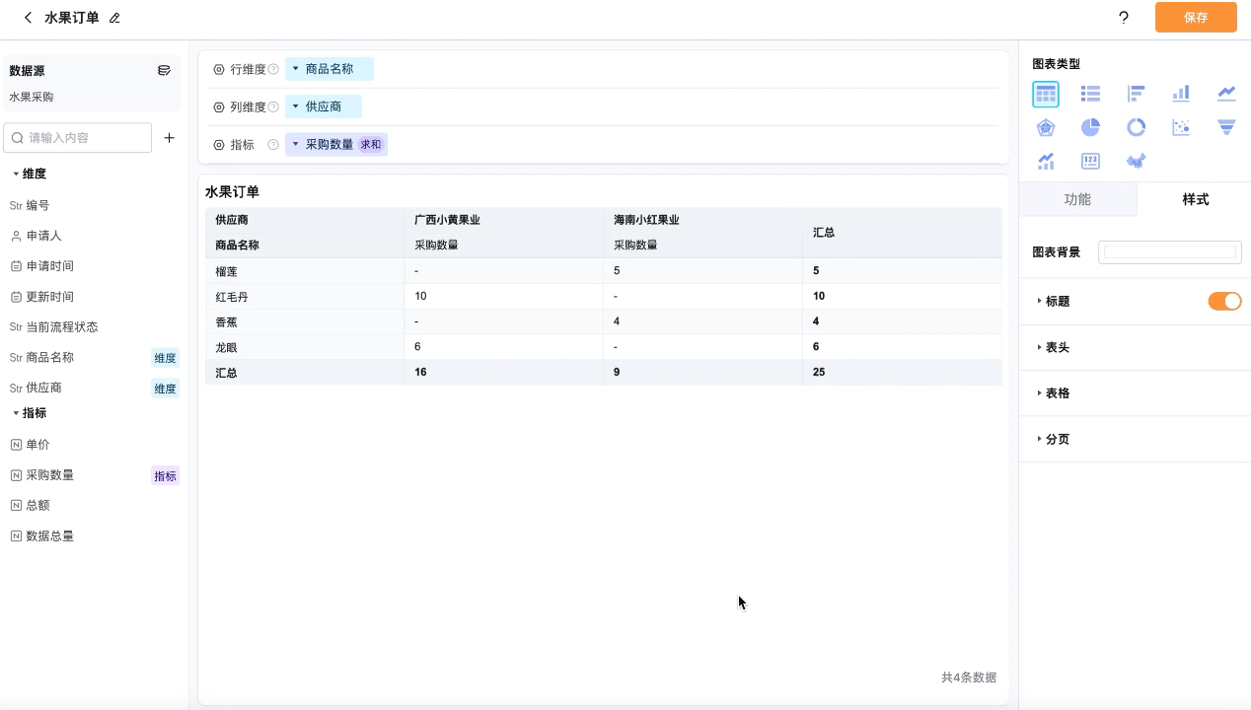
Task: Click the 龙眼 row cell
Action: point(305,348)
